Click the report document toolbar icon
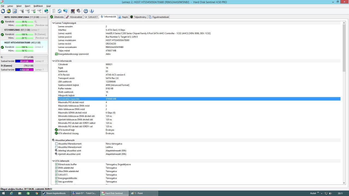Viewport: 349px width, 196px height. (53, 11)
